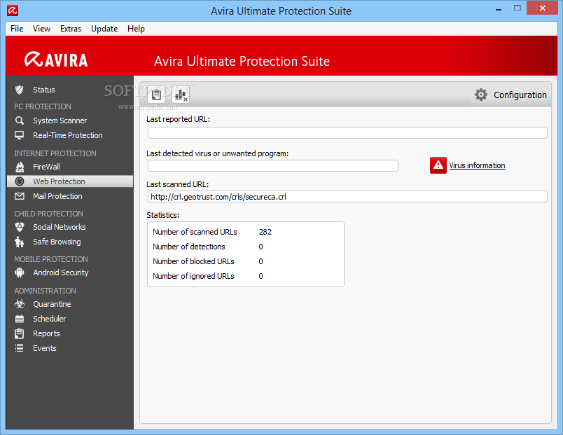
Task: Reset statistics with the chart toolbar button
Action: [181, 95]
